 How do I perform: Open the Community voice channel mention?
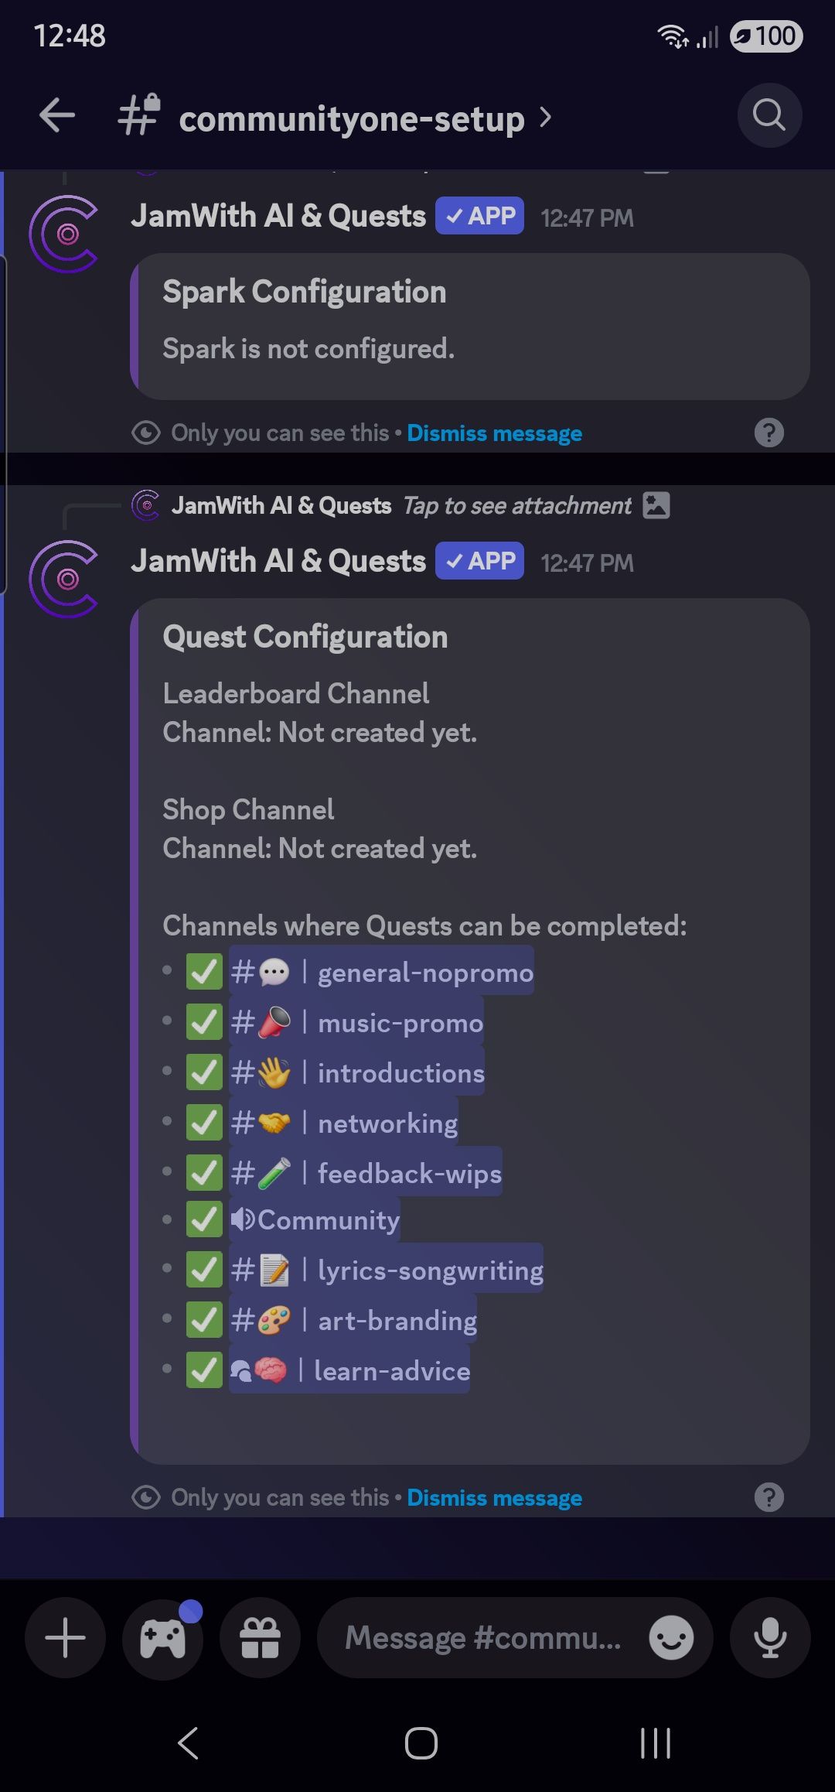[315, 1220]
